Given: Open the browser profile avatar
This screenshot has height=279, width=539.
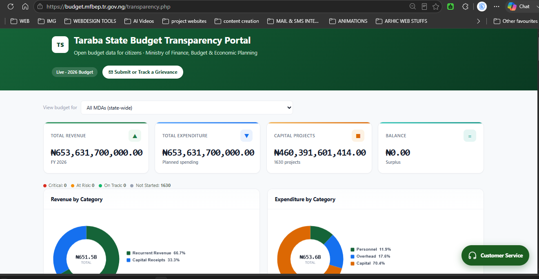Looking at the screenshot, I should pos(482,7).
